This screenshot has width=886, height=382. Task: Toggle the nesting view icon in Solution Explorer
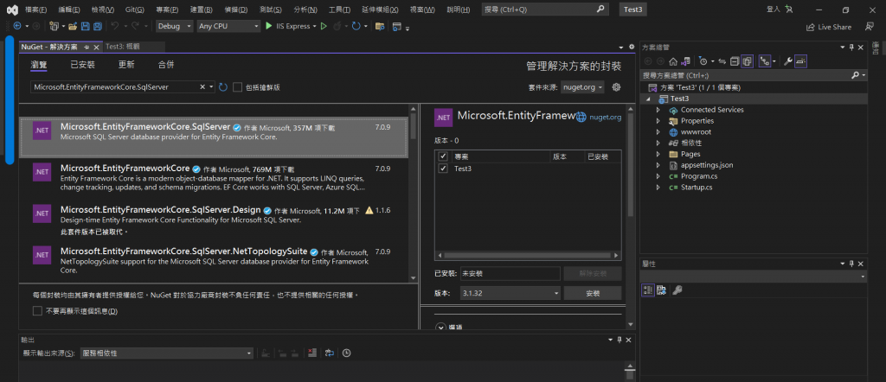[x=765, y=61]
